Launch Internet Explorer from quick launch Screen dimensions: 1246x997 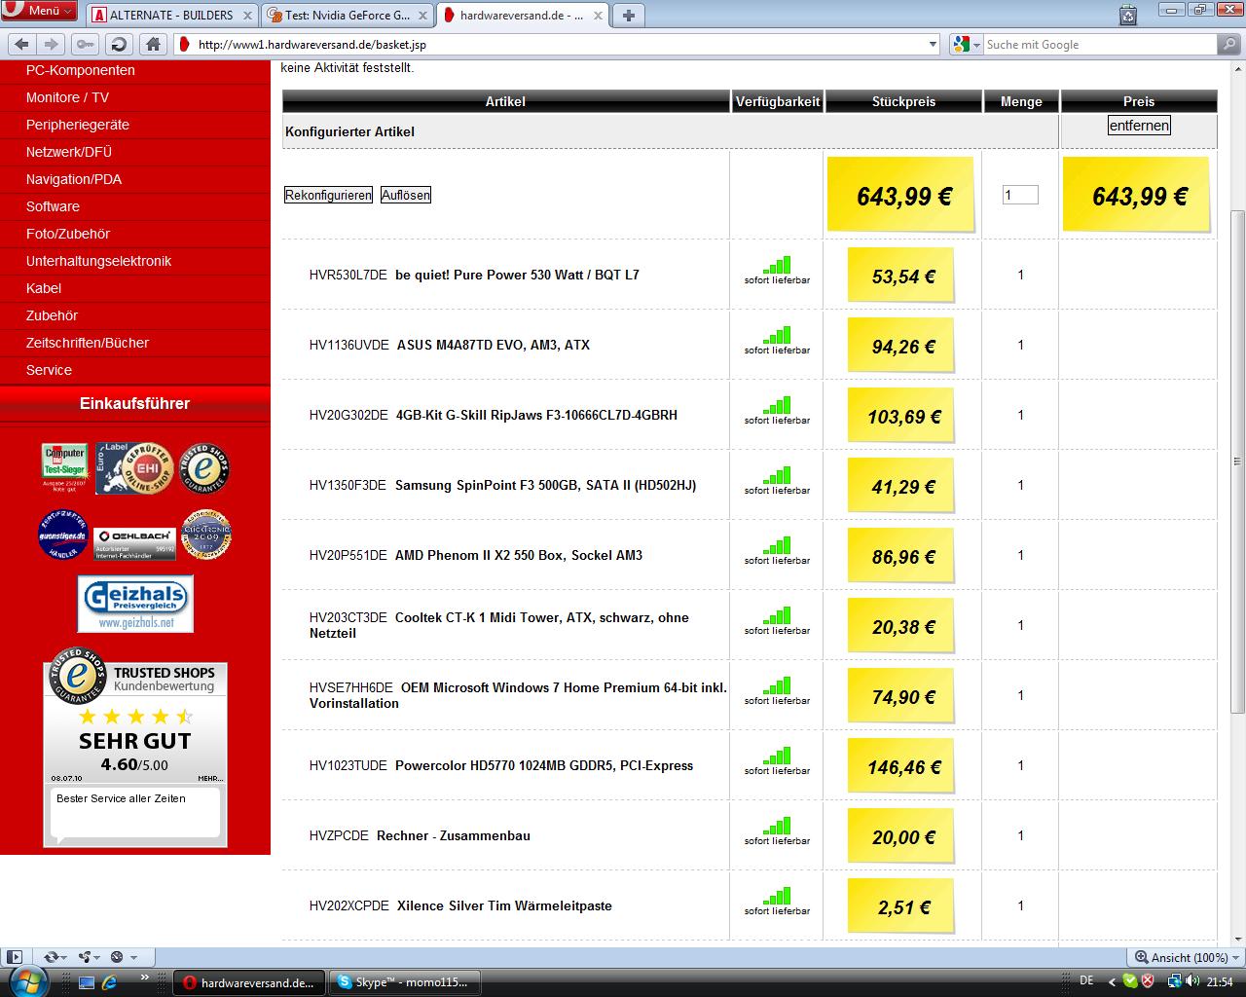(x=110, y=982)
